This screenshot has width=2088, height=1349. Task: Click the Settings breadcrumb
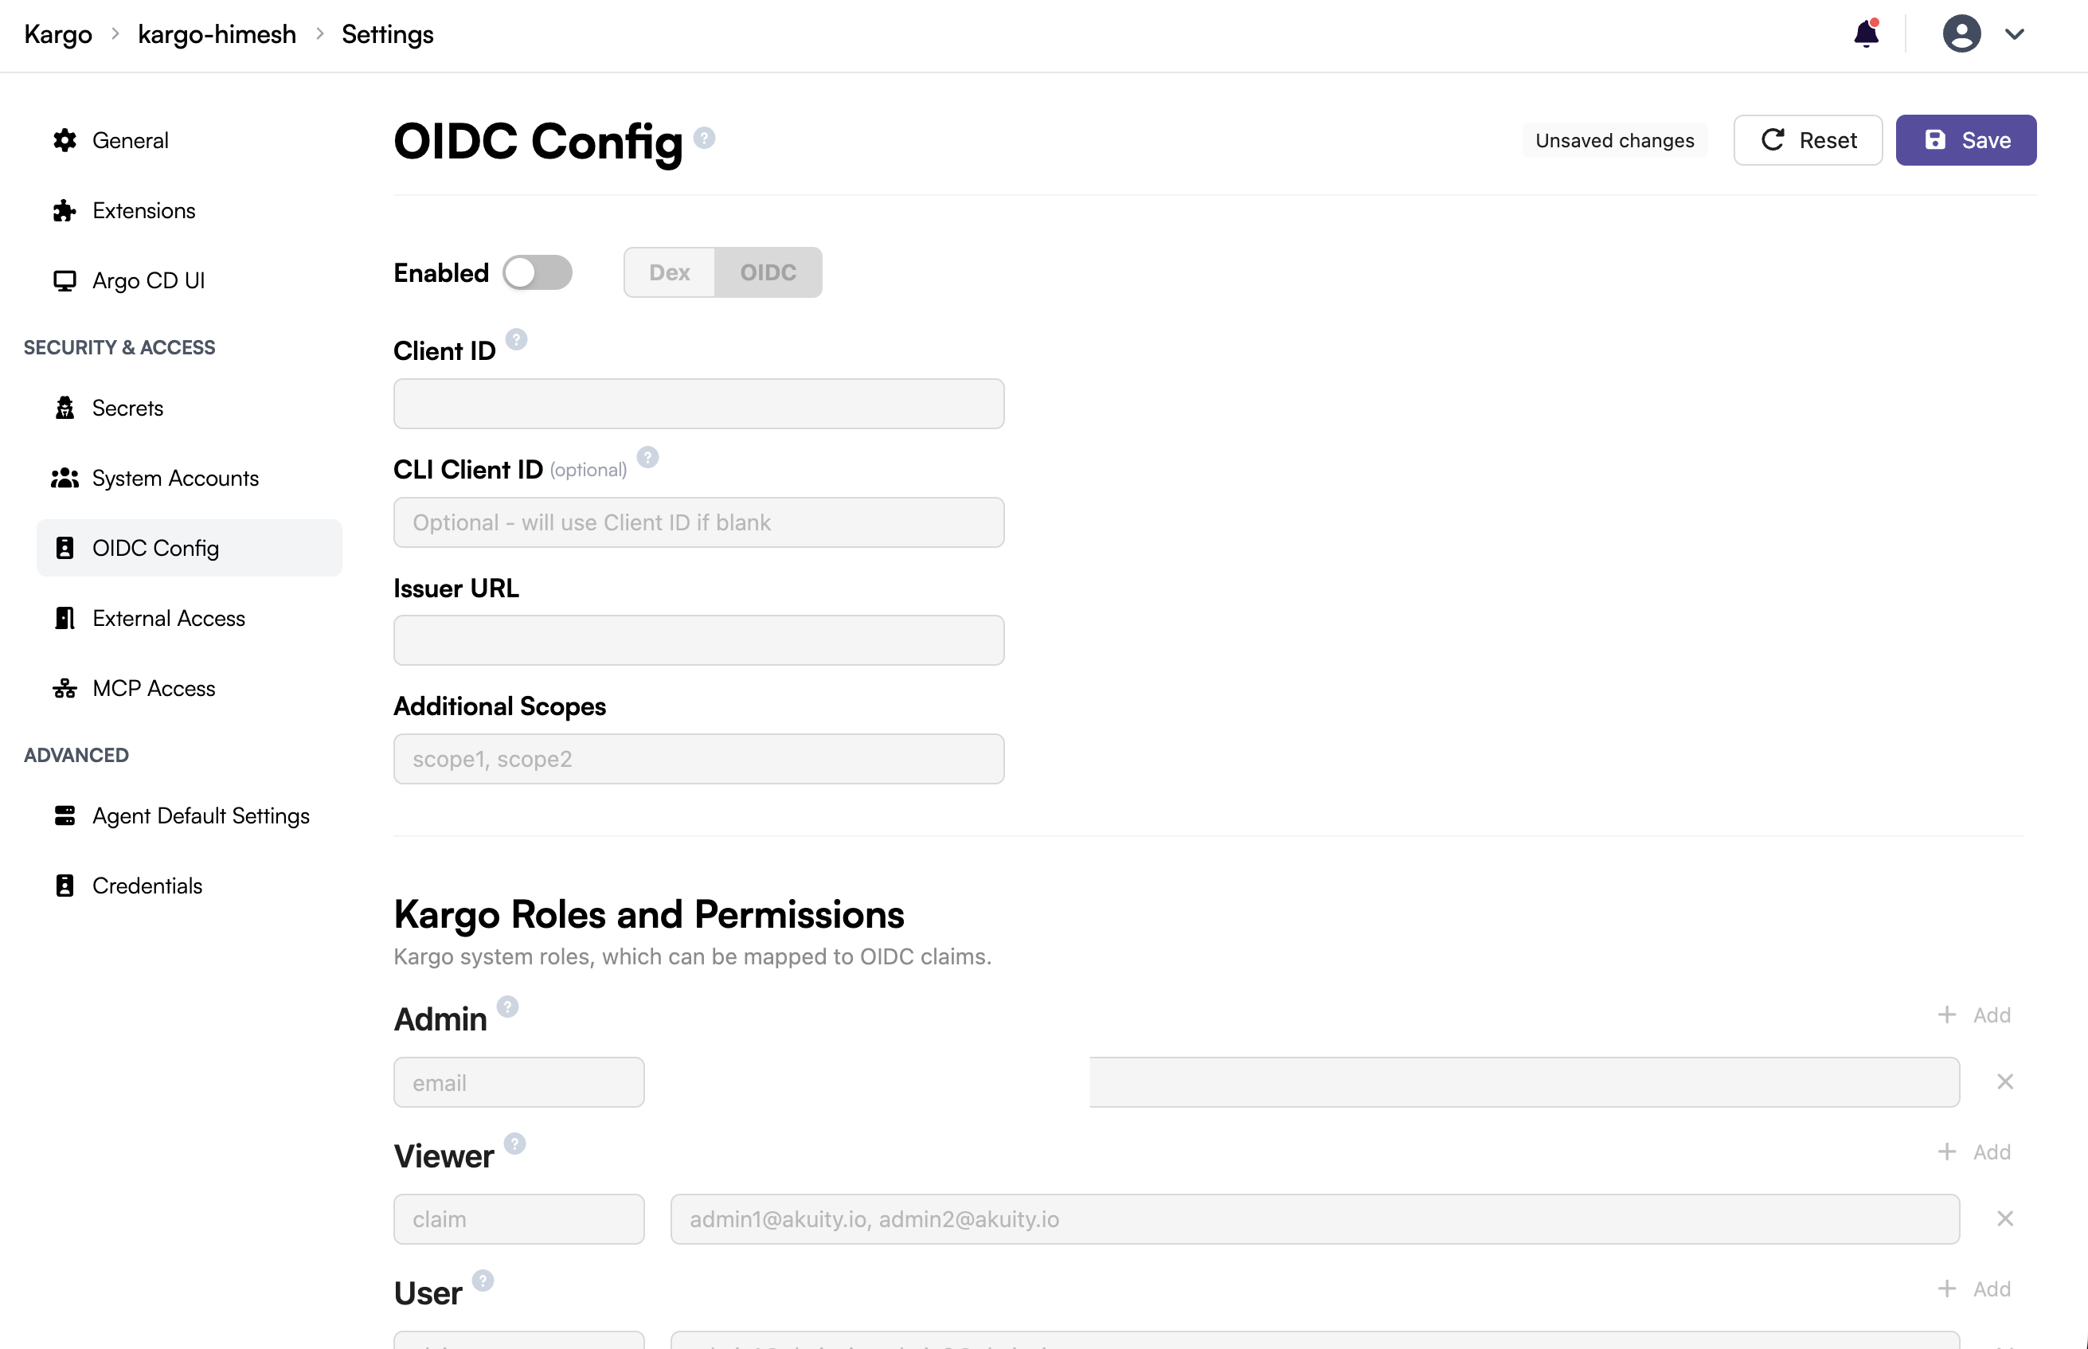coord(387,34)
